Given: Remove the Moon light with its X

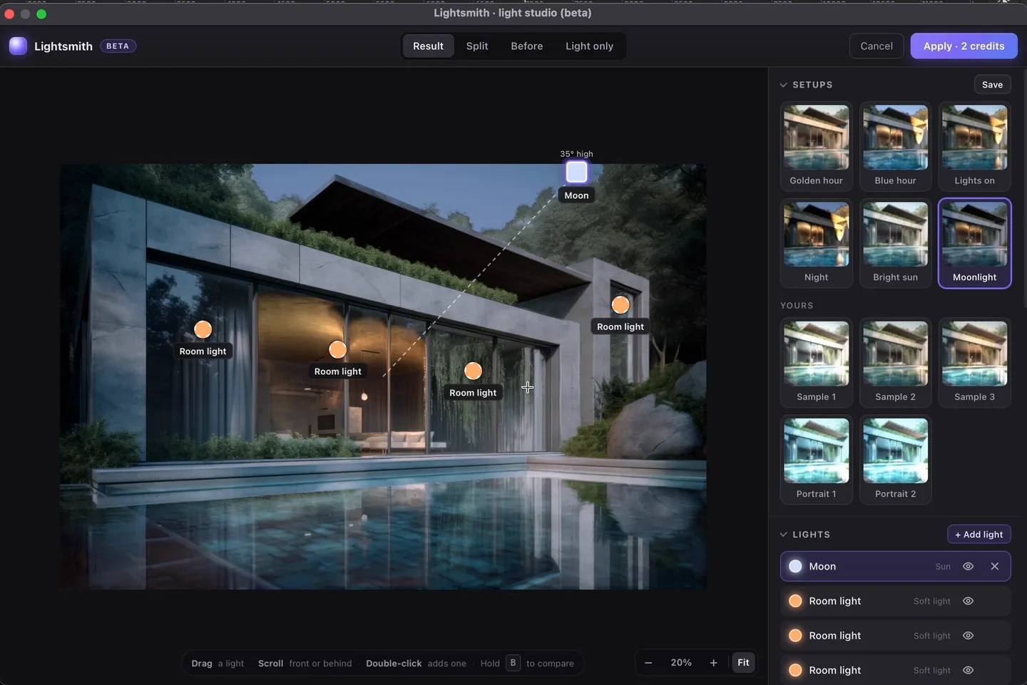Looking at the screenshot, I should click(995, 567).
